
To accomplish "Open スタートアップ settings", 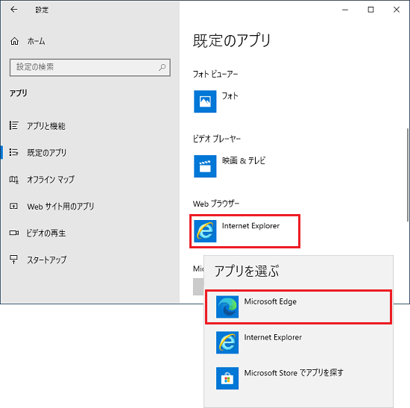I will 38,260.
